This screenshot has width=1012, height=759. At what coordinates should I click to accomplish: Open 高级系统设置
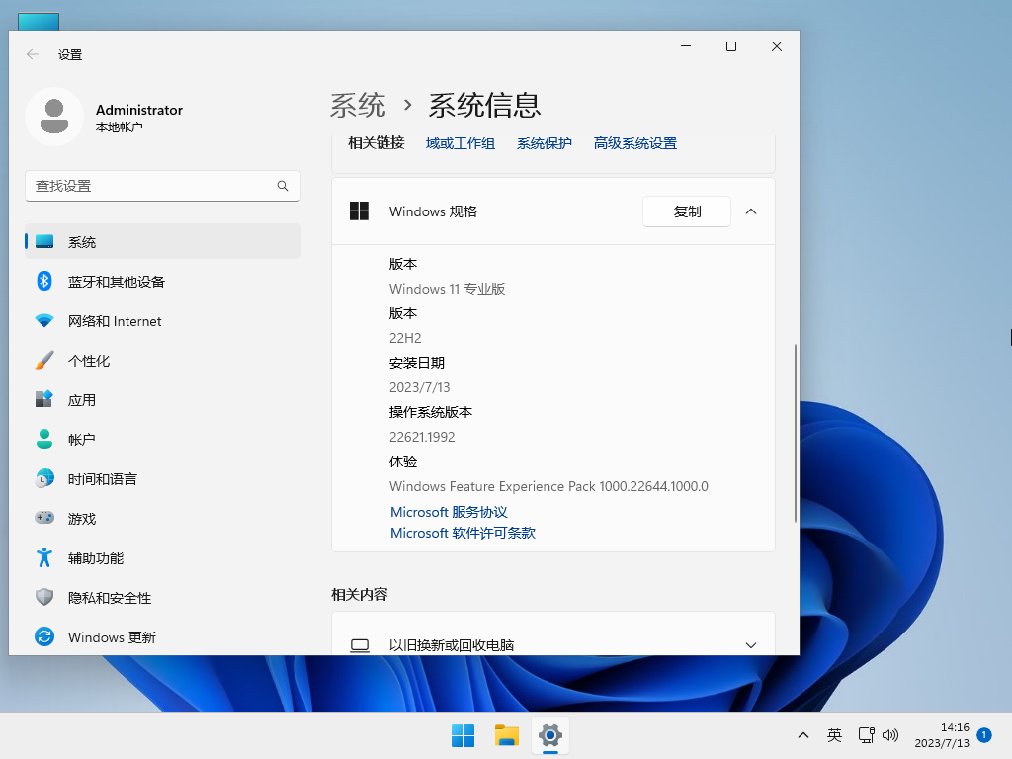coord(634,142)
